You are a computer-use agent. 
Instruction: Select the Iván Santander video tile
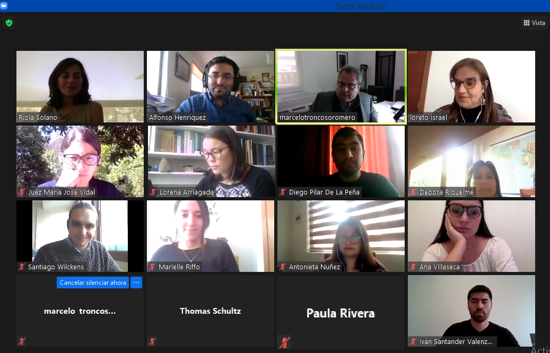[472, 311]
